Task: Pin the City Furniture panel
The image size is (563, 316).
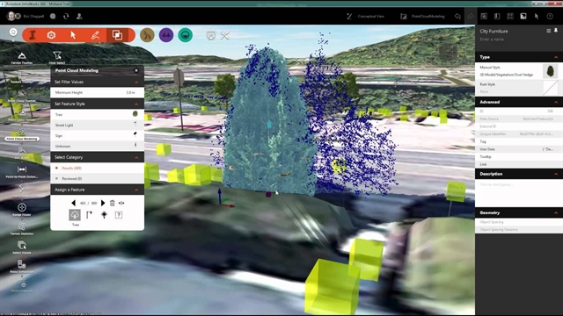Action: click(556, 31)
